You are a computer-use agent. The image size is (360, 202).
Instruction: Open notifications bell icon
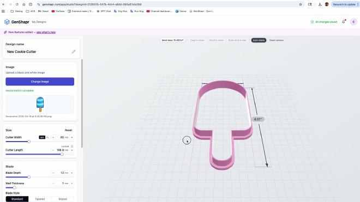coord(344,22)
